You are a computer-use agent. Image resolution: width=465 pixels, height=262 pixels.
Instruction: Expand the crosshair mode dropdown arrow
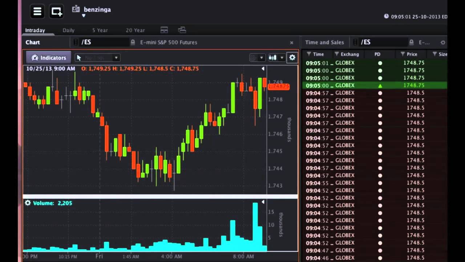point(261,58)
